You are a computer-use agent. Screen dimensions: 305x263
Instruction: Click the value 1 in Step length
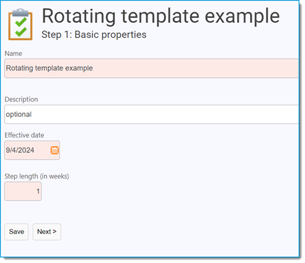[38, 191]
